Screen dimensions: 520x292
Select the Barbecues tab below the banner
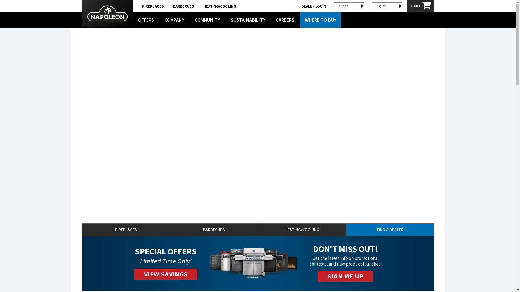(x=214, y=230)
